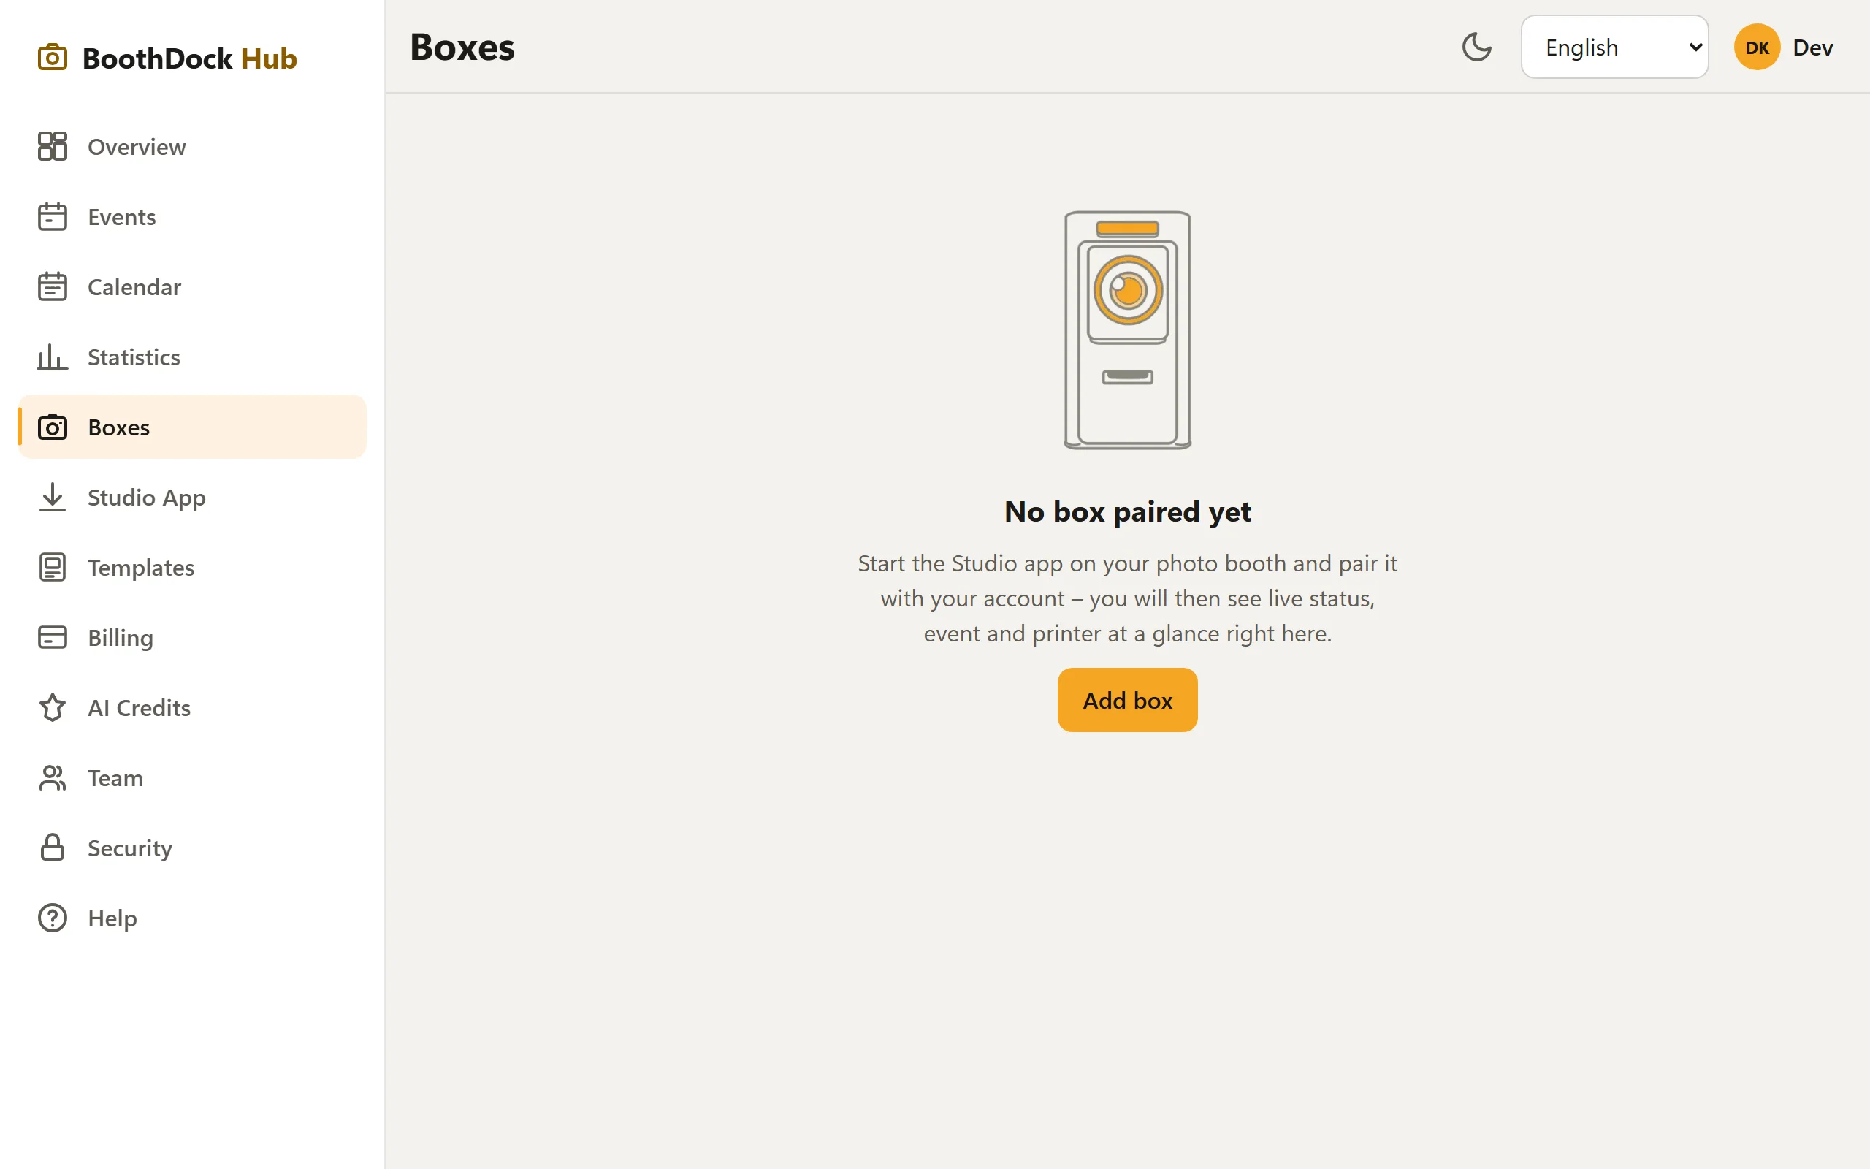Open the Billing label
1870x1169 pixels.
[120, 638]
